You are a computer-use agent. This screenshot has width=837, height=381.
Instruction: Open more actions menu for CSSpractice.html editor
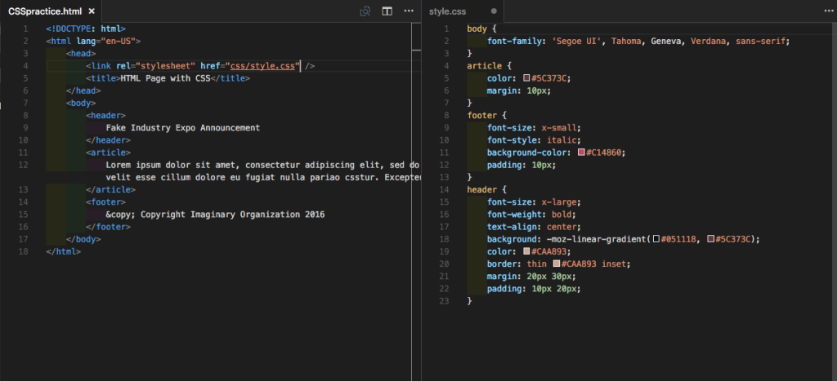pos(409,11)
